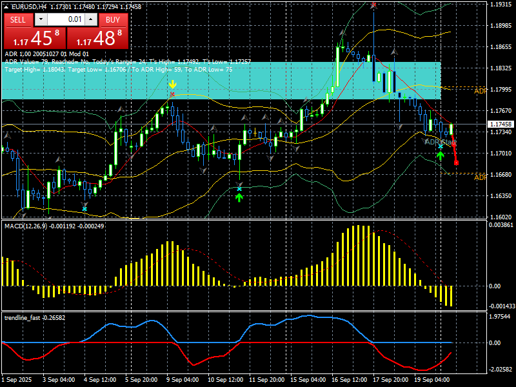Viewport: 516px width, 387px height.
Task: Click the ADR Start label on chart
Action: point(441,142)
